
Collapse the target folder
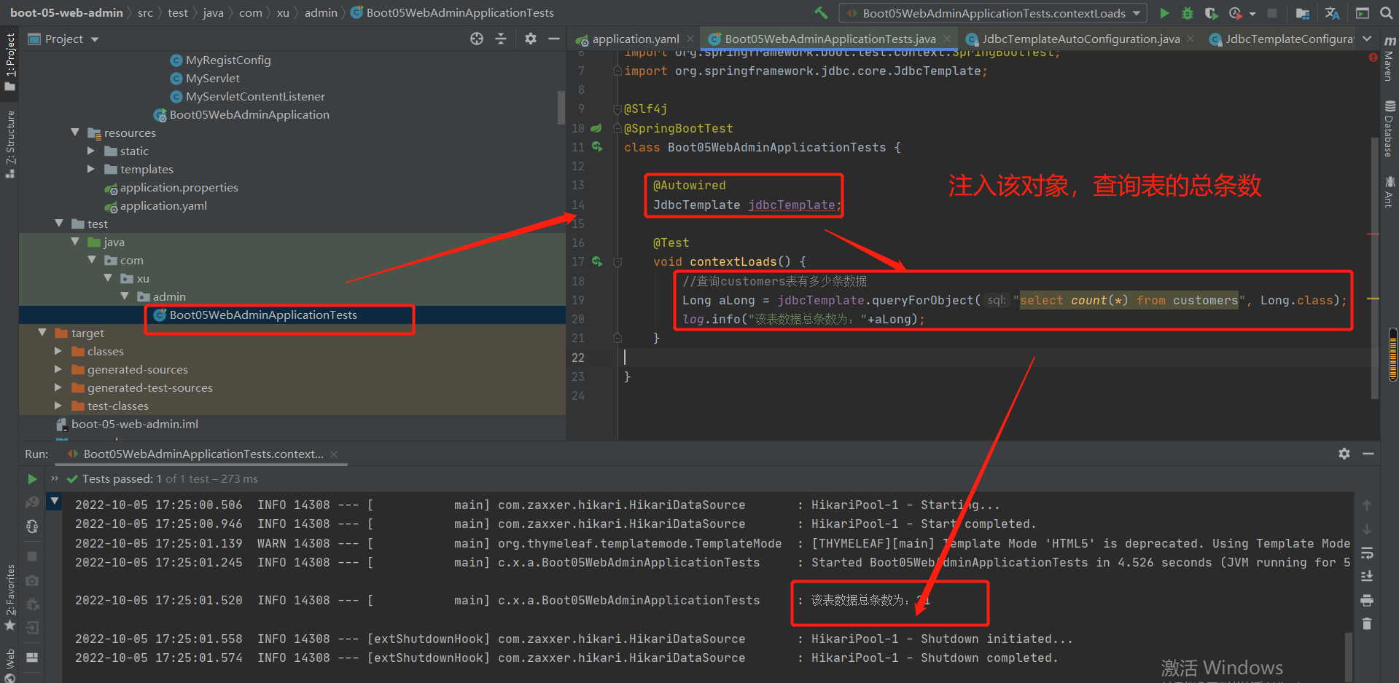(42, 333)
